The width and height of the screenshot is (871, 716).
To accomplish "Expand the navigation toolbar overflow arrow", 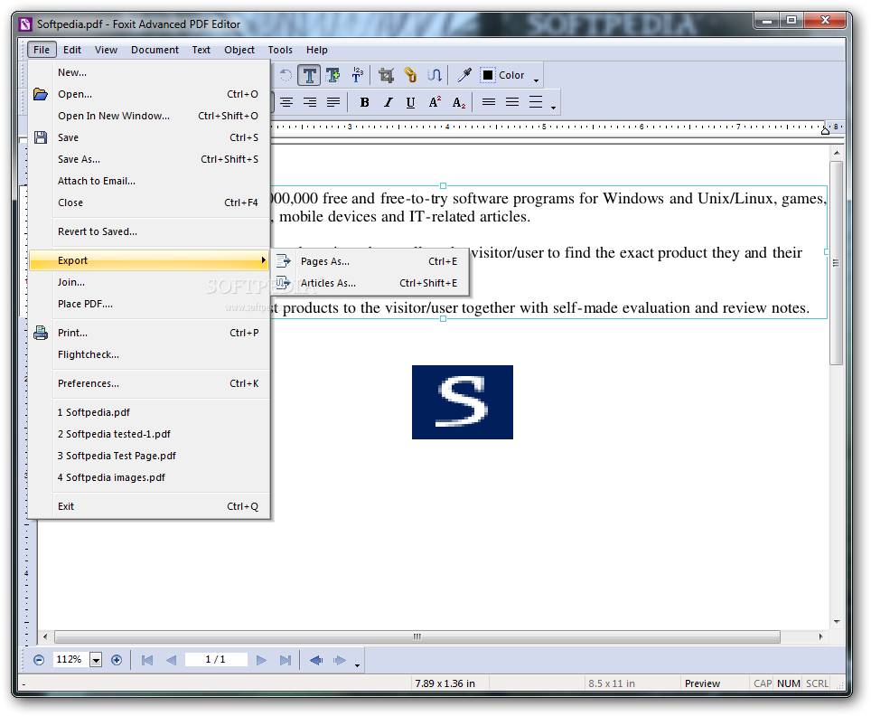I will click(x=357, y=665).
